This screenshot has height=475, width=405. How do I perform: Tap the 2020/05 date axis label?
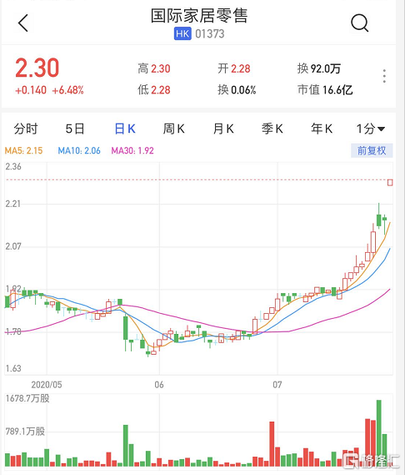pyautogui.click(x=47, y=385)
